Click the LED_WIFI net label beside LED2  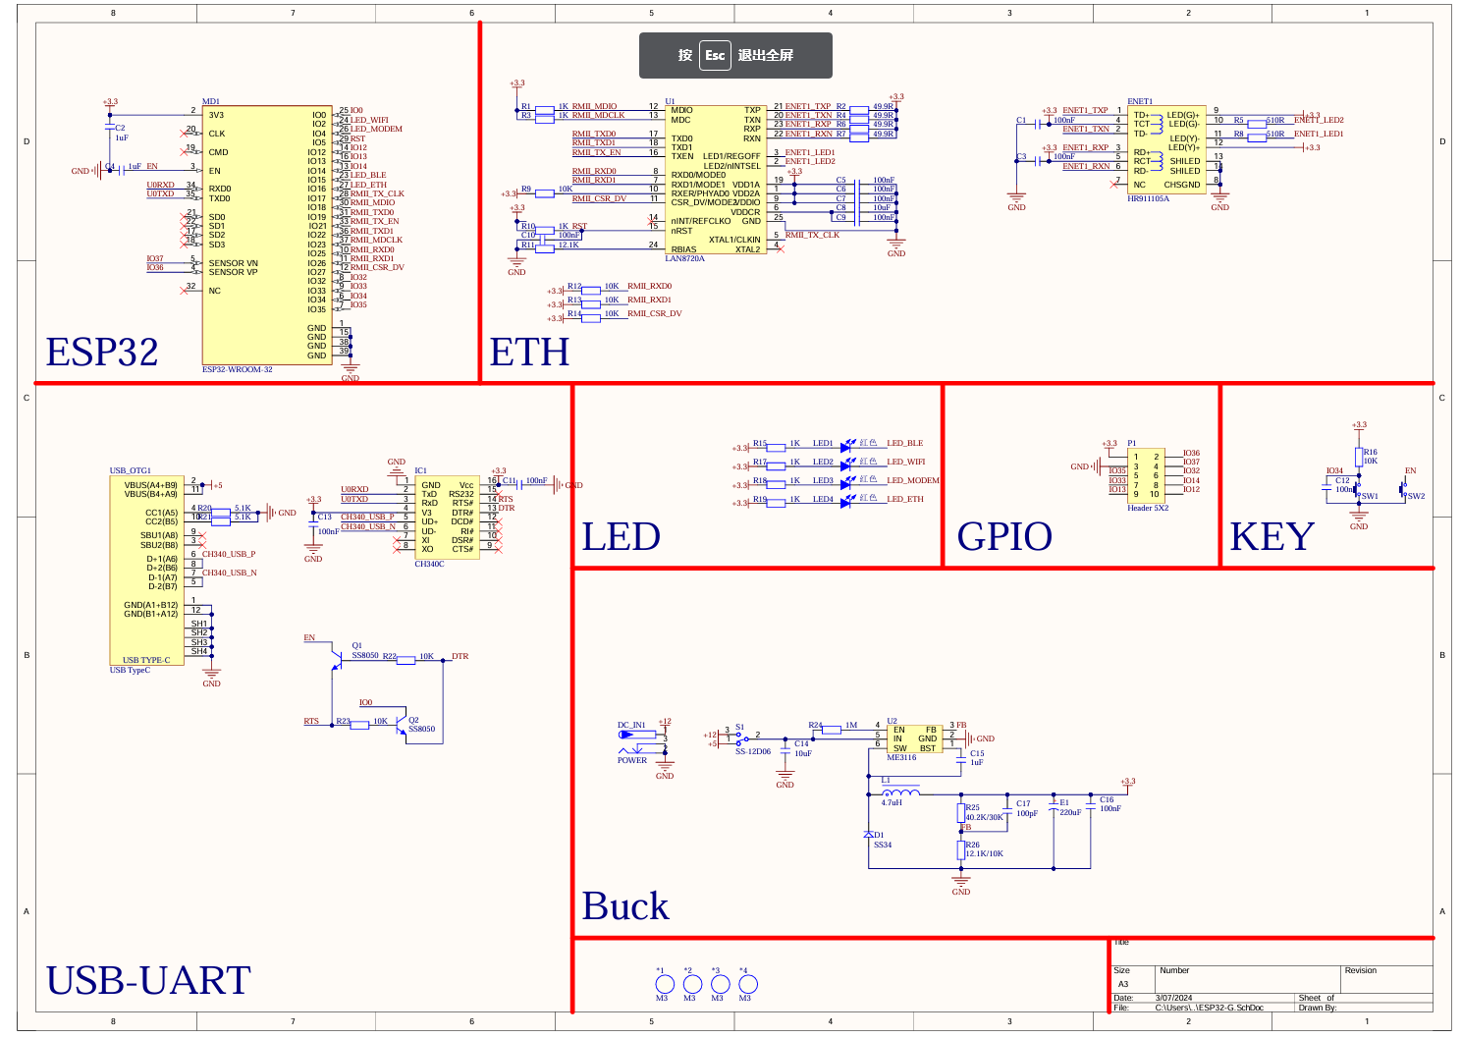[906, 462]
